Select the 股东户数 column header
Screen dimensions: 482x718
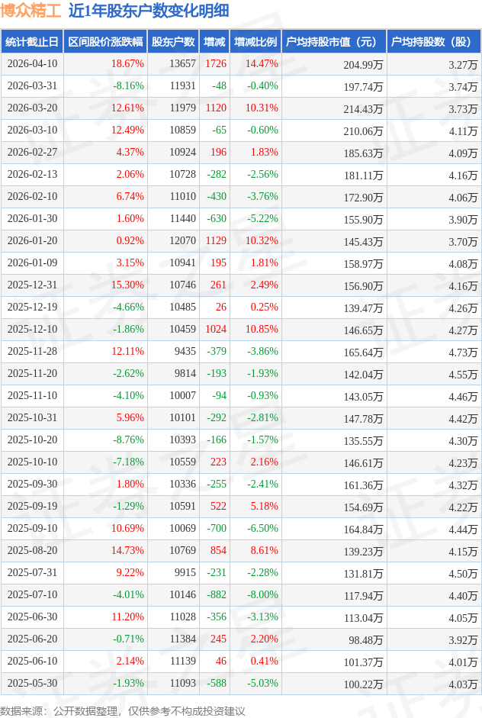(173, 42)
